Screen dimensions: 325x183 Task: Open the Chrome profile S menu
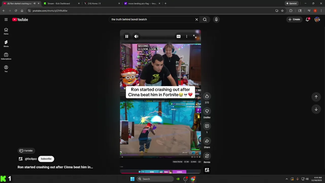(x=315, y=11)
